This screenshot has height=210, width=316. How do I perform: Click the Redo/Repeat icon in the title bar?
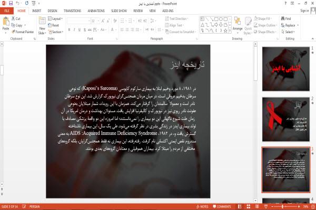pyautogui.click(x=27, y=3)
